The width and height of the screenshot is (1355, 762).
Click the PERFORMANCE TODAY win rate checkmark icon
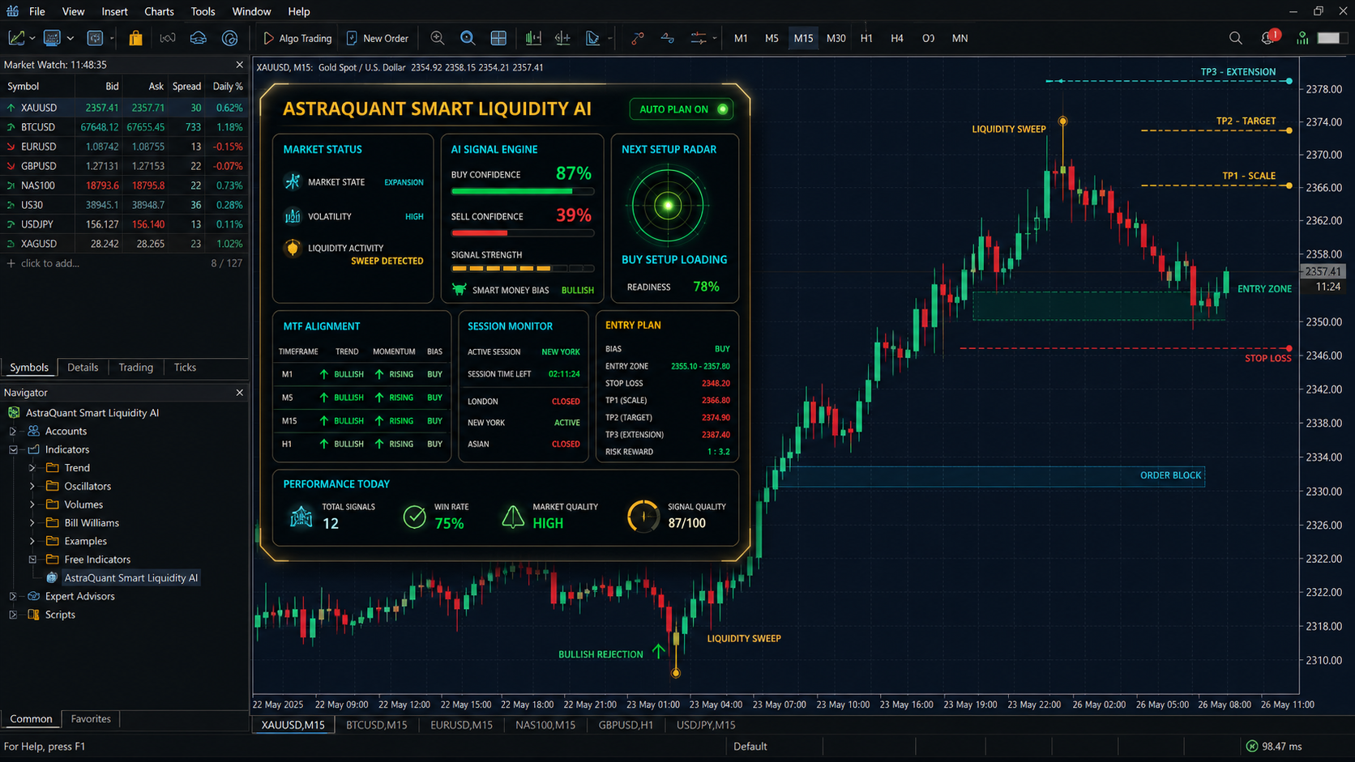point(414,517)
